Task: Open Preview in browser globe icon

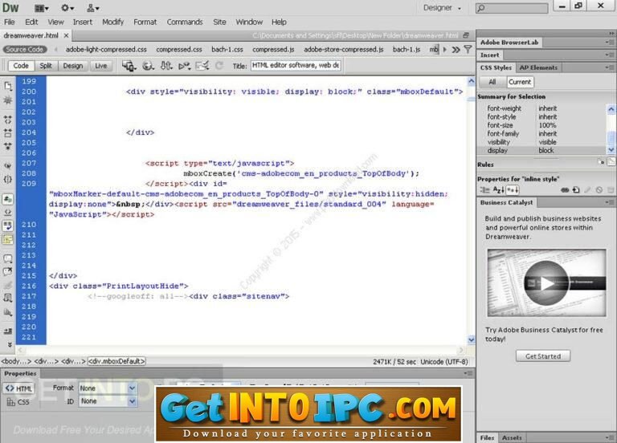Action: 148,66
